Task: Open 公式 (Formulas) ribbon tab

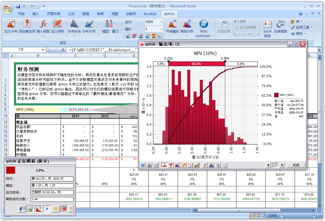Action: click(71, 14)
